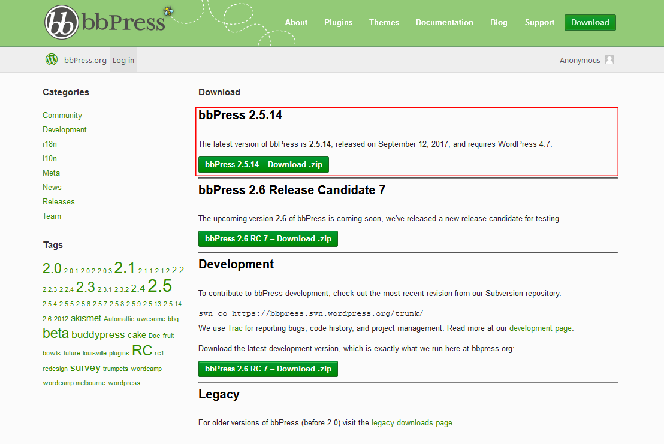Select the wordcamp melbourne tag
Viewport: 664px width, 444px height.
[x=74, y=383]
